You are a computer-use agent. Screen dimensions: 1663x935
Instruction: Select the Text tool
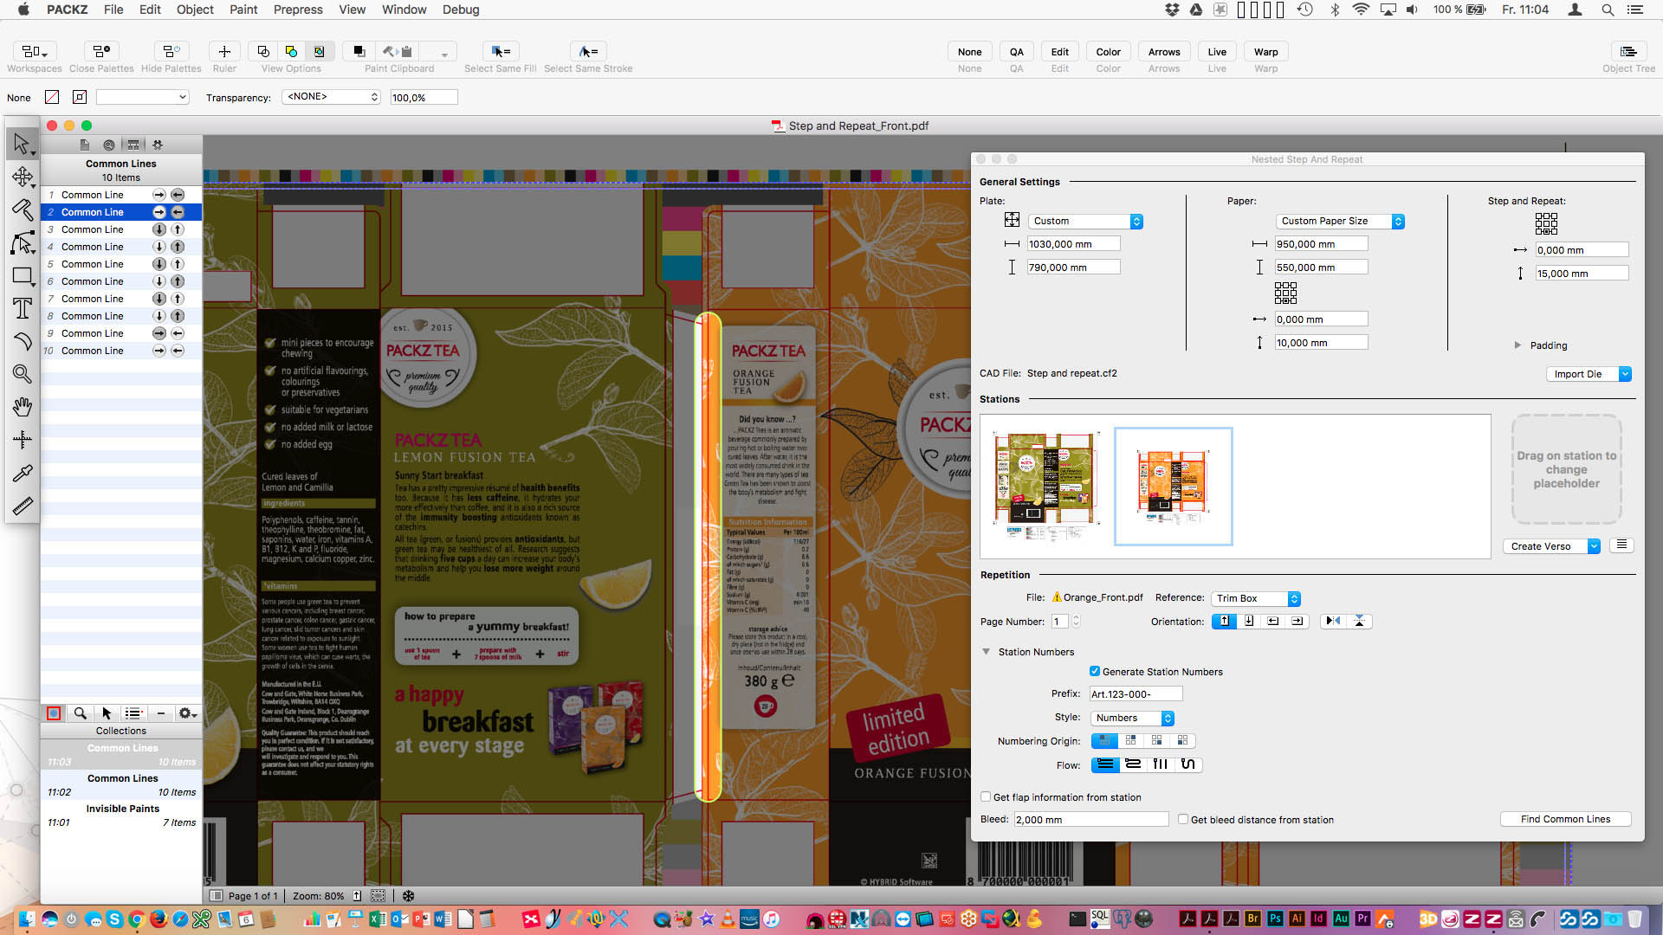click(22, 308)
